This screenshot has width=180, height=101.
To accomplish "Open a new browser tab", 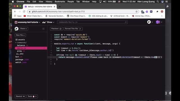I will coord(60,7).
